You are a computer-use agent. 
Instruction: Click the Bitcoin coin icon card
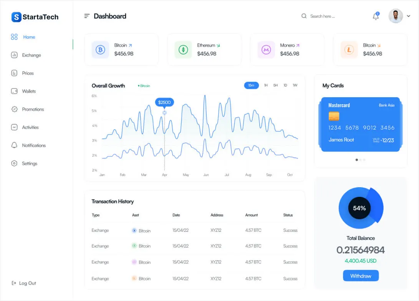(101, 50)
